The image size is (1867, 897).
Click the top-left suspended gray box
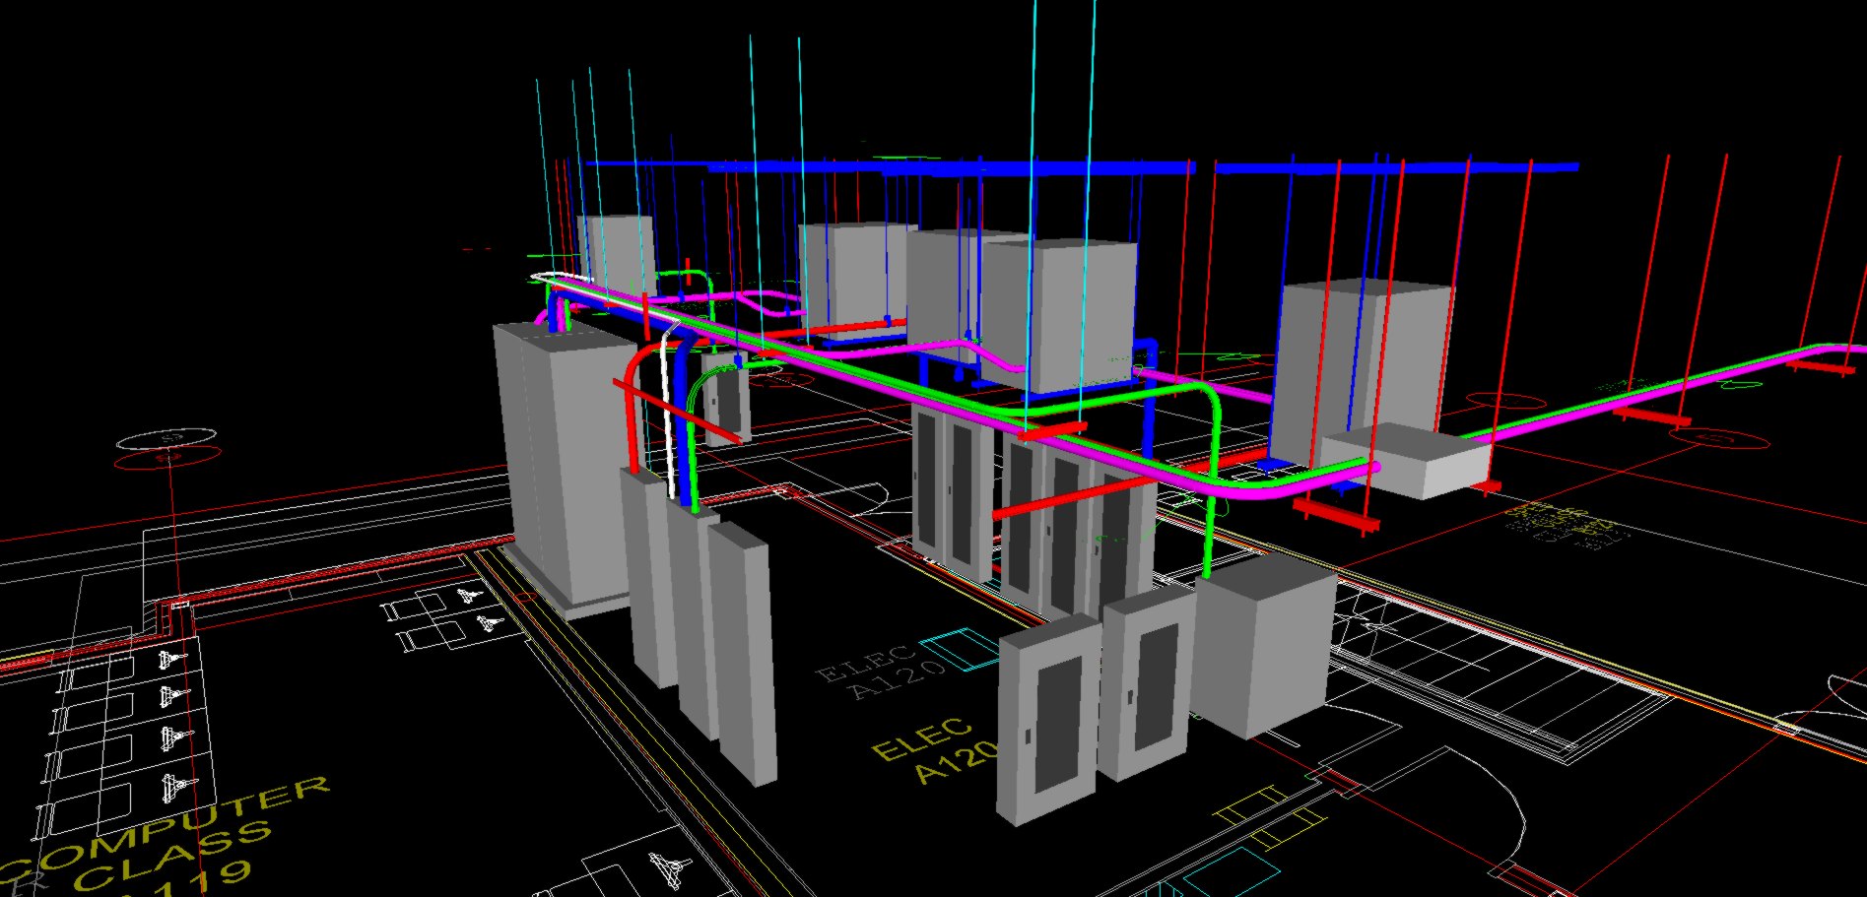(615, 251)
